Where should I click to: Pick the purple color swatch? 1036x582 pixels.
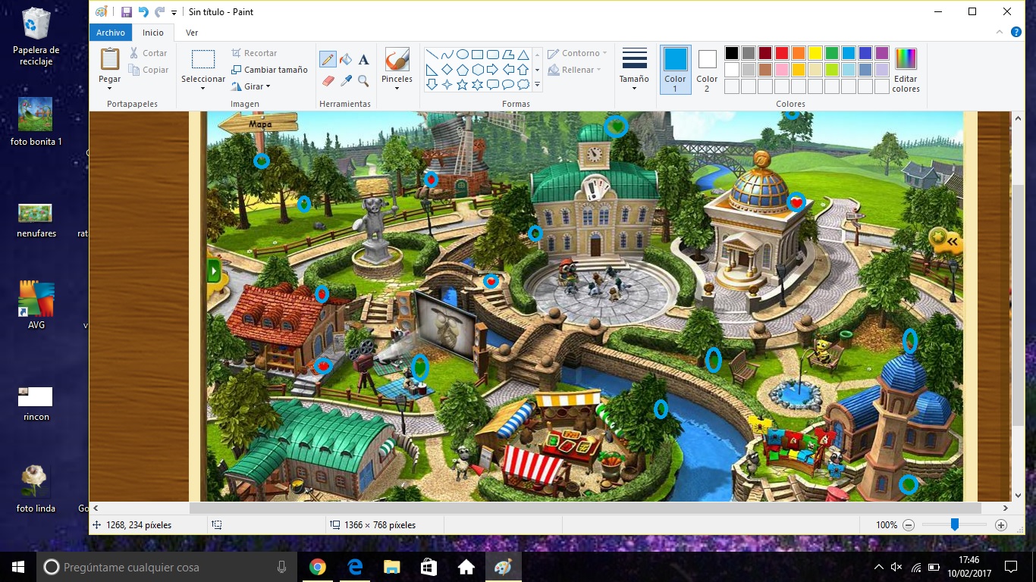[882, 53]
